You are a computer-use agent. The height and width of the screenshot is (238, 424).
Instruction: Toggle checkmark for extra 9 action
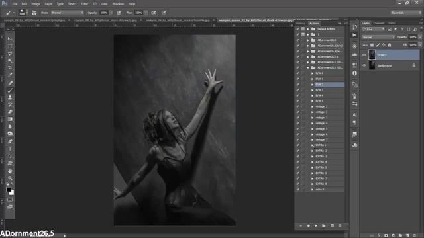coord(297,190)
